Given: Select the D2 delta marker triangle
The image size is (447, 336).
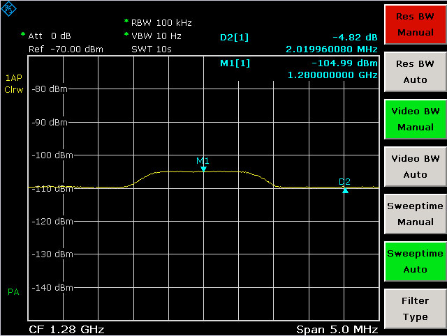Looking at the screenshot, I should point(345,190).
